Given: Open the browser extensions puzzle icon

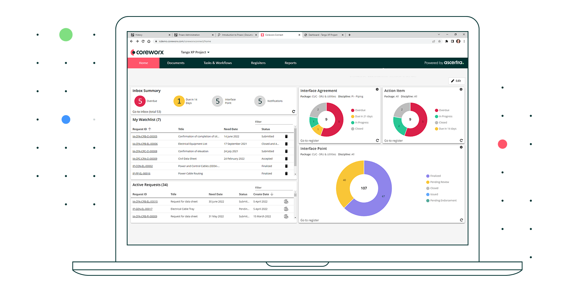Looking at the screenshot, I should click(x=447, y=41).
